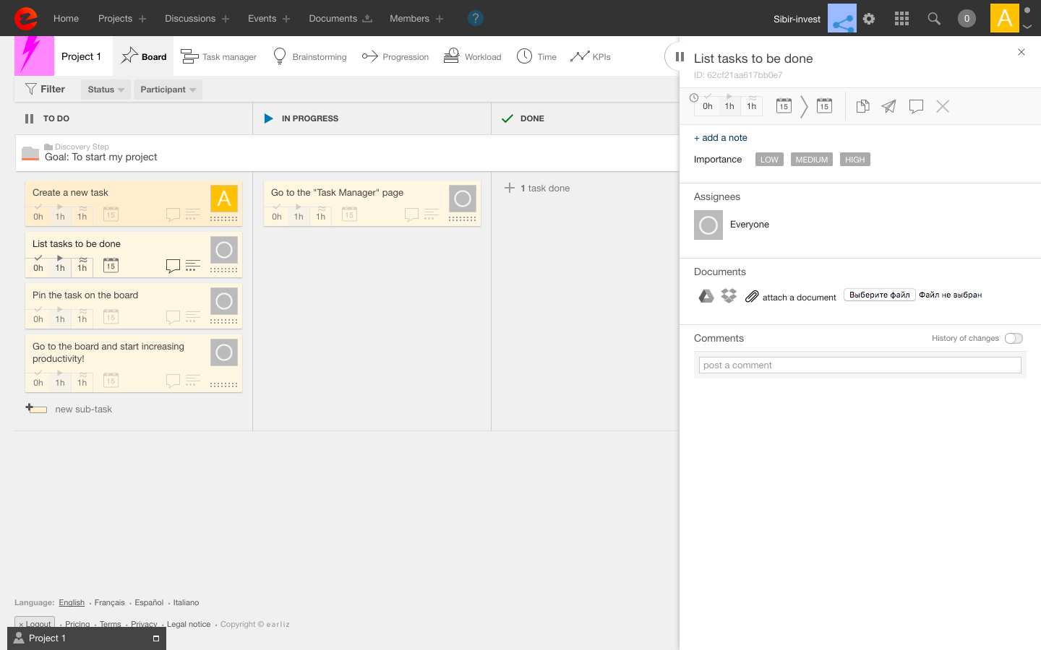The image size is (1041, 650).
Task: Click the duplicate task icon in panel
Action: tap(862, 107)
